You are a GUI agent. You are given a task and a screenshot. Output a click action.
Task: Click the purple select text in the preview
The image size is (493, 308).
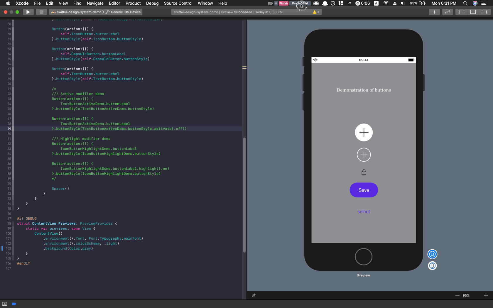coord(364,211)
